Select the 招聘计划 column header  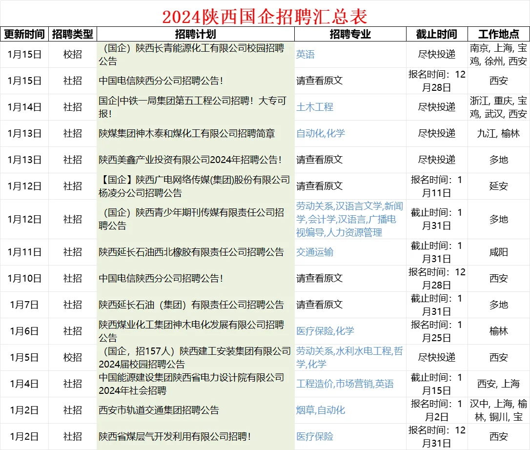[x=197, y=34]
